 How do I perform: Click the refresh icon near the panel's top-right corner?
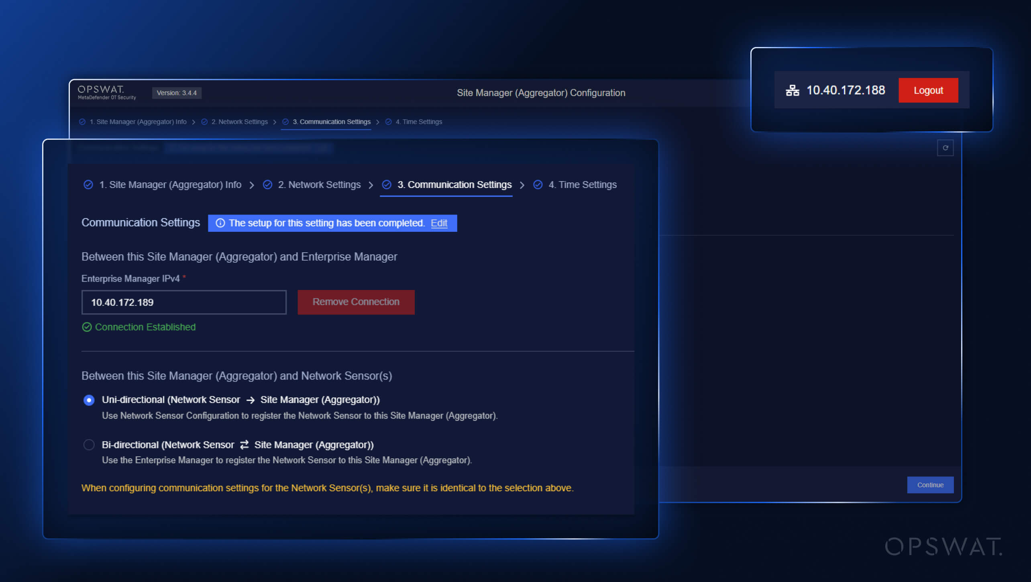click(946, 148)
